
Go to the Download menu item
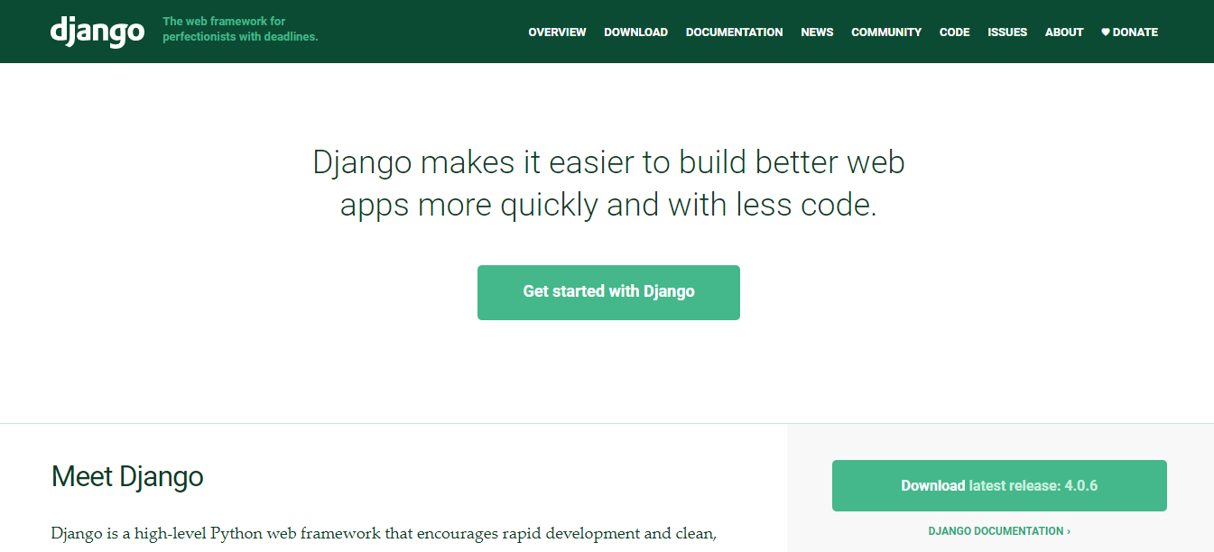tap(635, 32)
